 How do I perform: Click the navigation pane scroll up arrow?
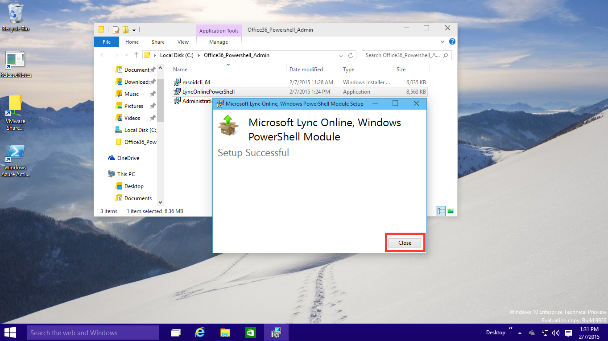161,67
